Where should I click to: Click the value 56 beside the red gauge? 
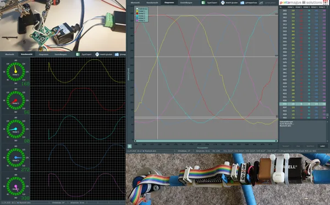pyautogui.click(x=27, y=112)
